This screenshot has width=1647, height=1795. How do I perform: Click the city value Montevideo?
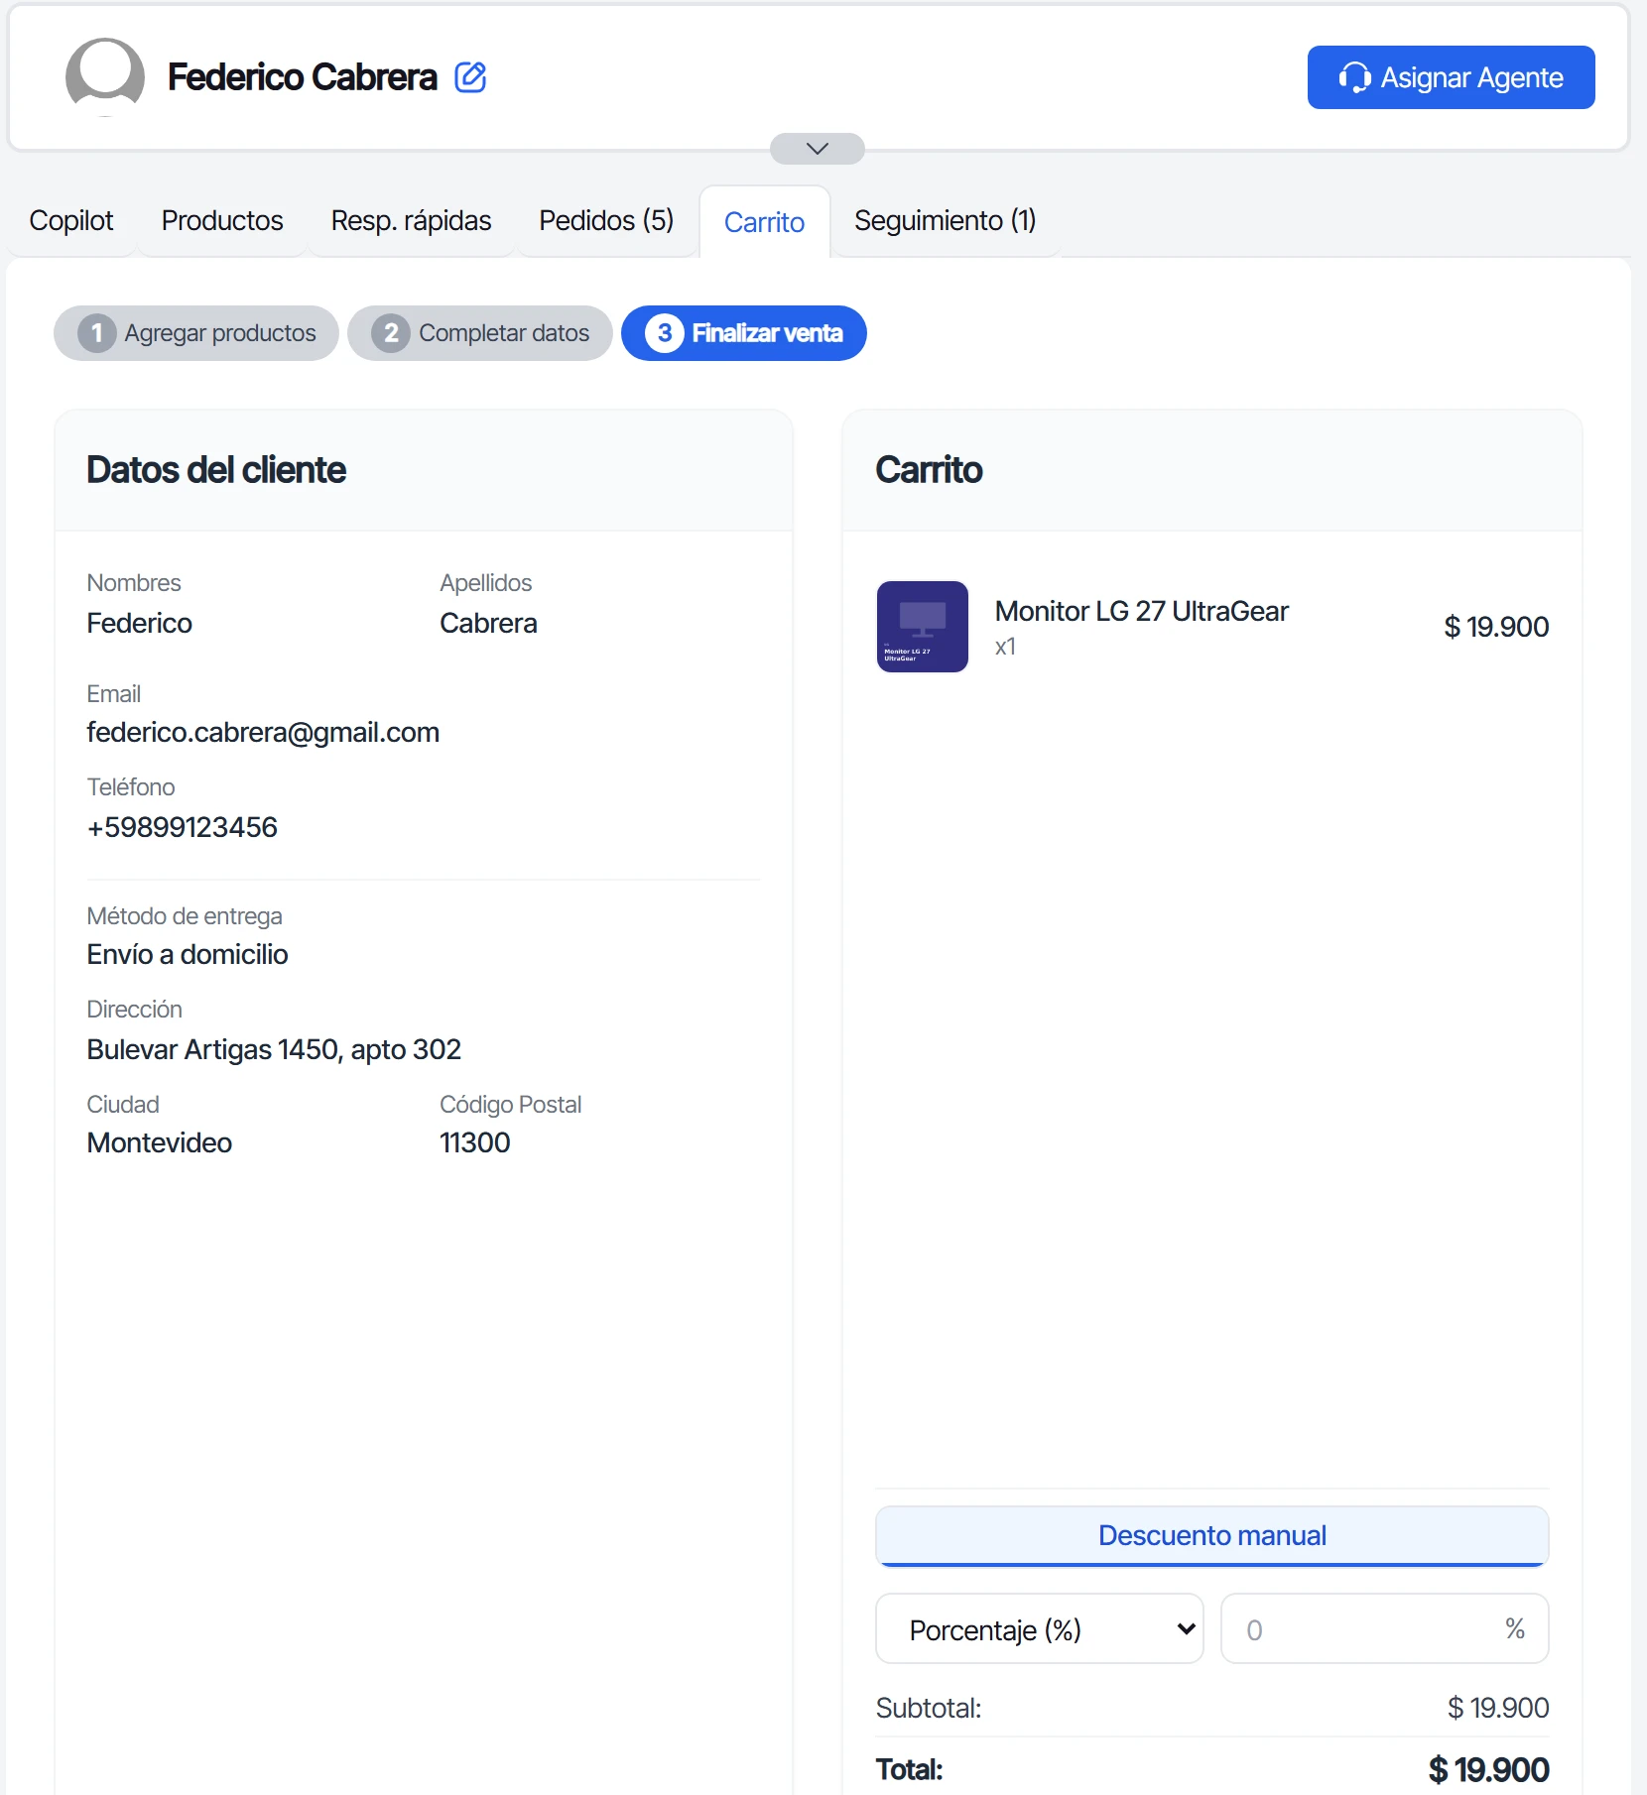[160, 1142]
